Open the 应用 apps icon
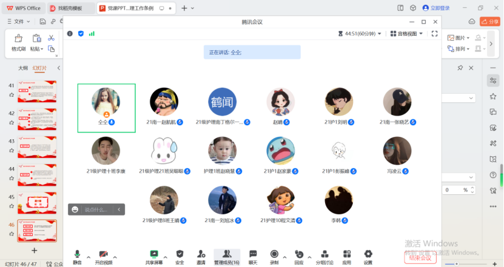 [346, 254]
